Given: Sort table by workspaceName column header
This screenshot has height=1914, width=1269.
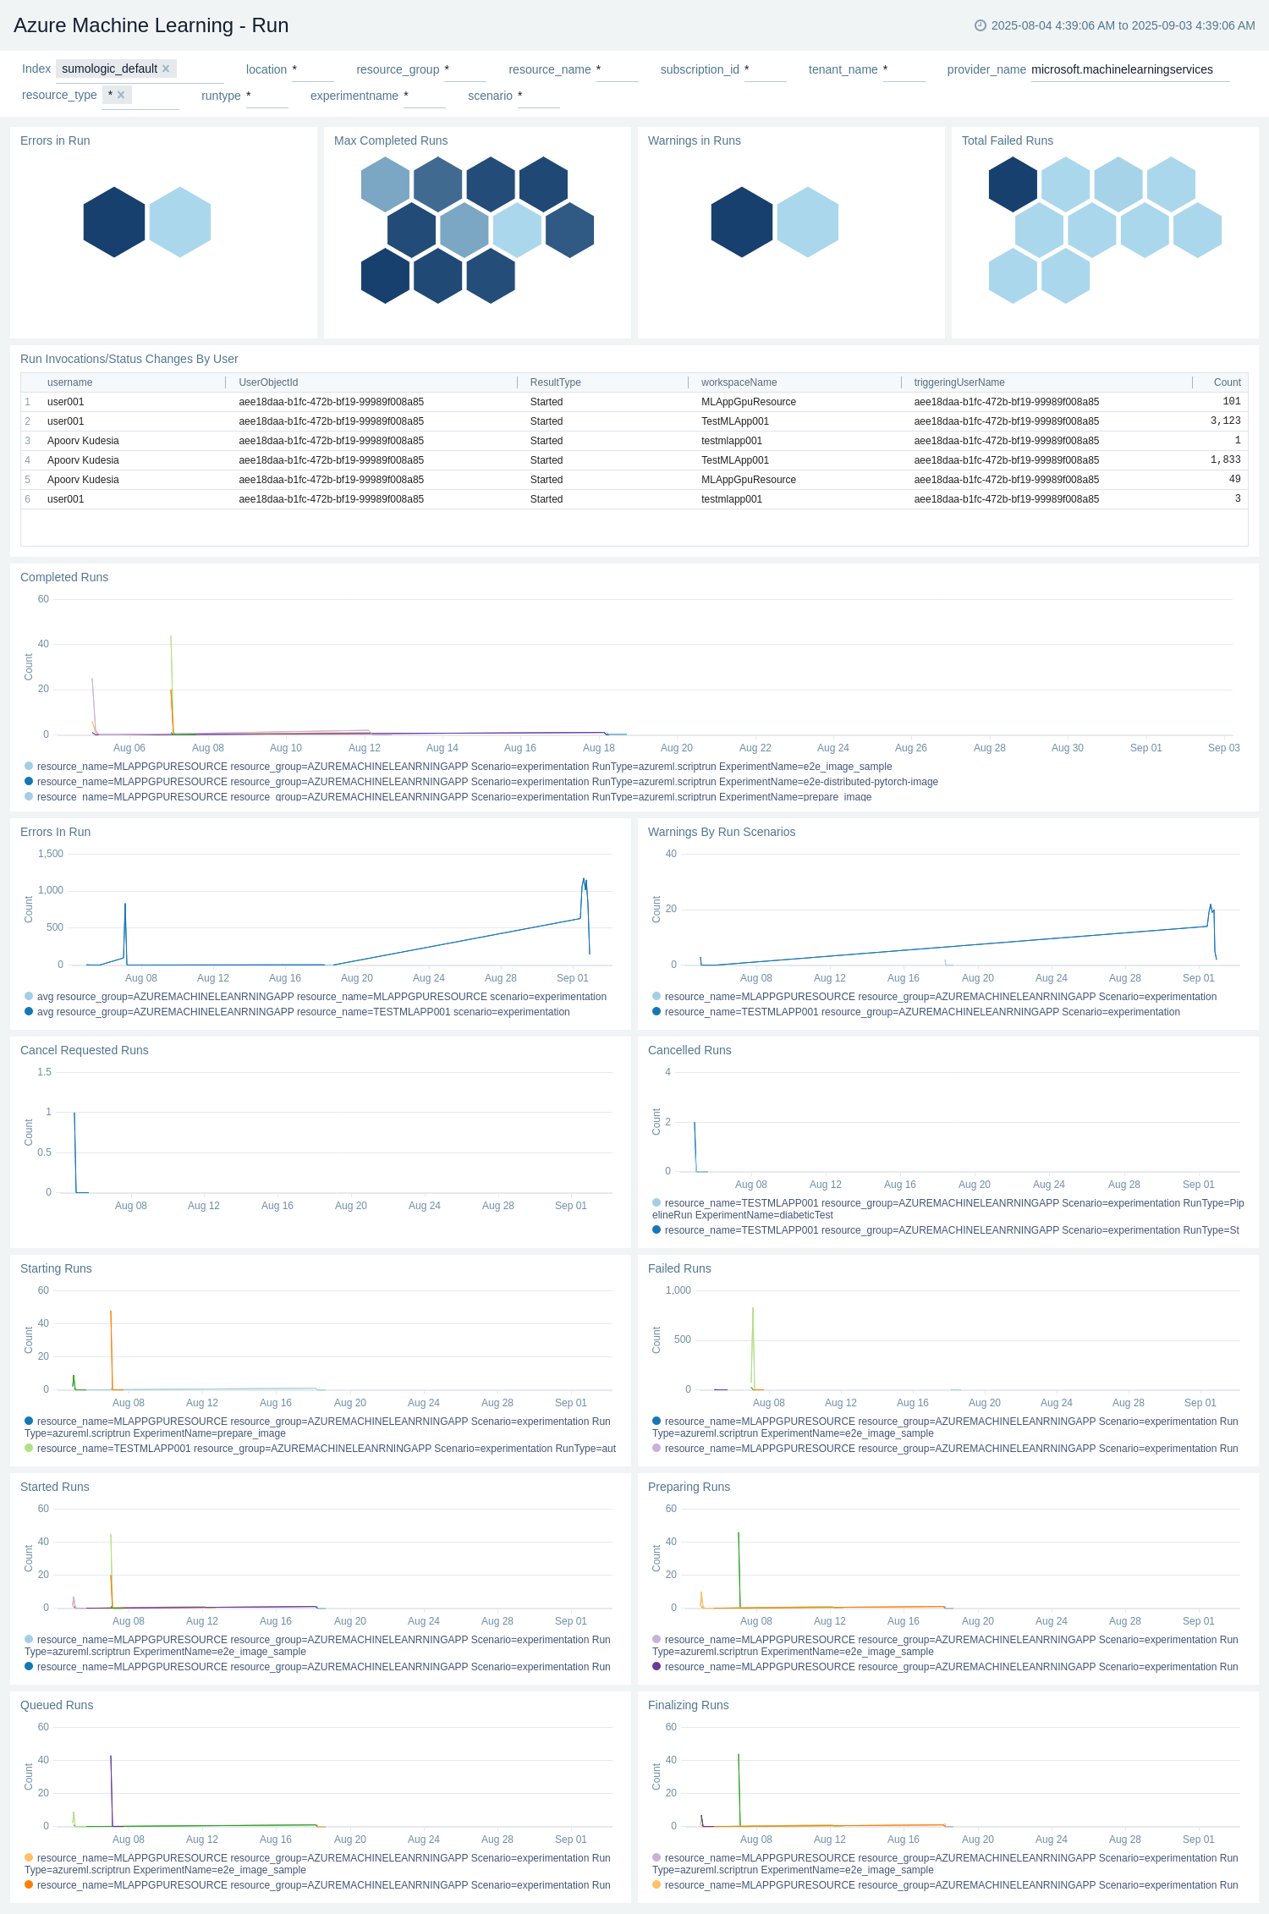Looking at the screenshot, I should [739, 382].
